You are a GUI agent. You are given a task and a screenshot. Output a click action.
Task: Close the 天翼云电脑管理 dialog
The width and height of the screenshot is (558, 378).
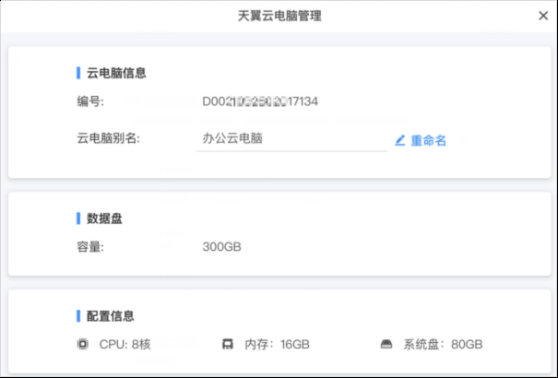pyautogui.click(x=543, y=16)
